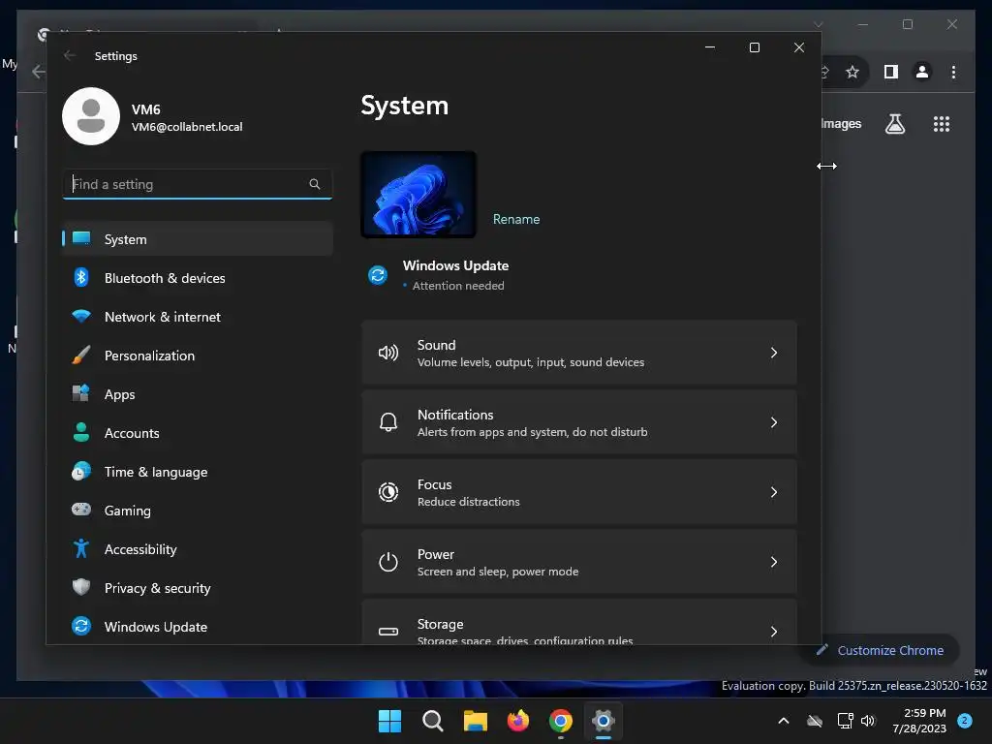
Task: Click the Accessibility figure icon
Action: pos(81,548)
